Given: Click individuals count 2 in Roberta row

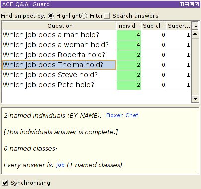Looking at the screenshot, I should pos(129,55).
